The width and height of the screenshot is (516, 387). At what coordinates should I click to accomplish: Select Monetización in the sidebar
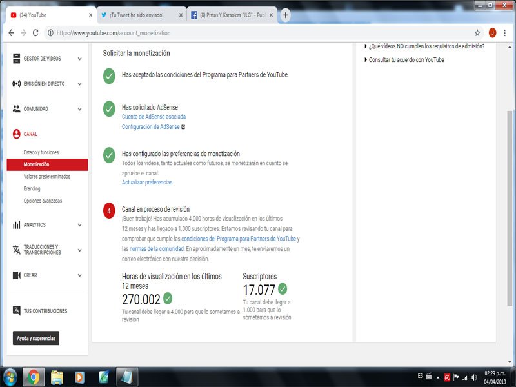tap(47, 164)
